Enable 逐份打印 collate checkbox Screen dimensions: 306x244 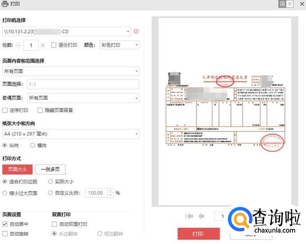53,45
